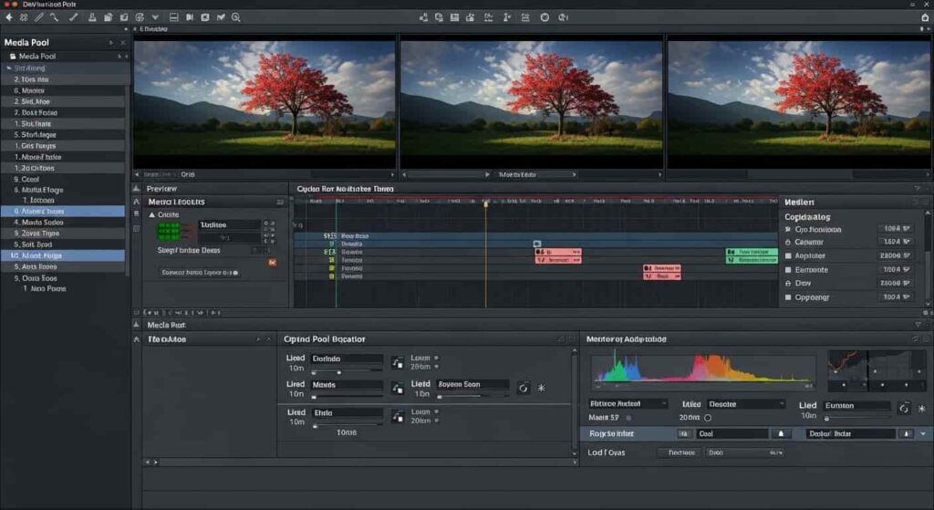Toggle the Opgoenger checkbox

(788, 297)
